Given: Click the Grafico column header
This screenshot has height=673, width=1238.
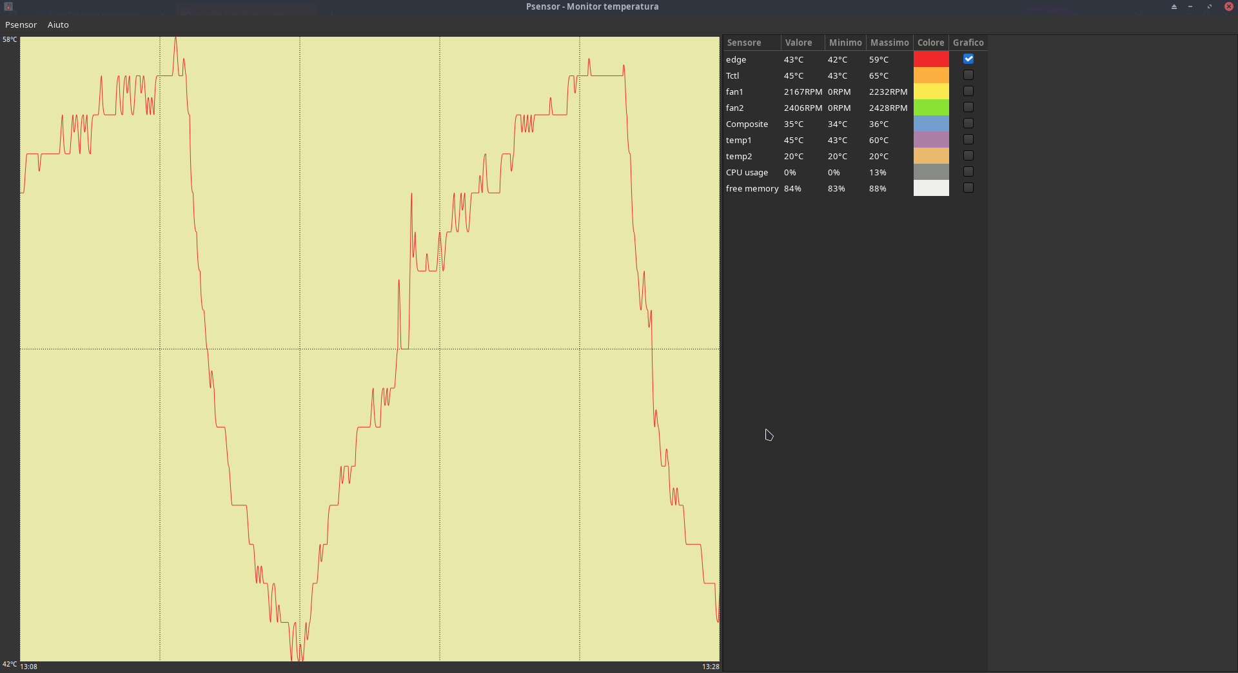Looking at the screenshot, I should click(968, 43).
